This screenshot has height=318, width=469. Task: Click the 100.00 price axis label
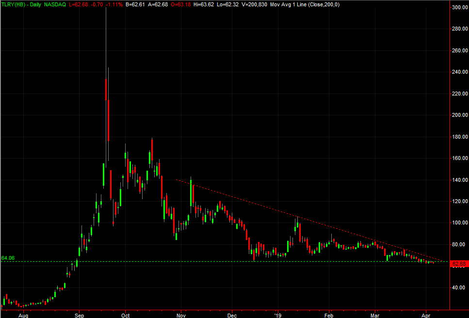click(460, 223)
